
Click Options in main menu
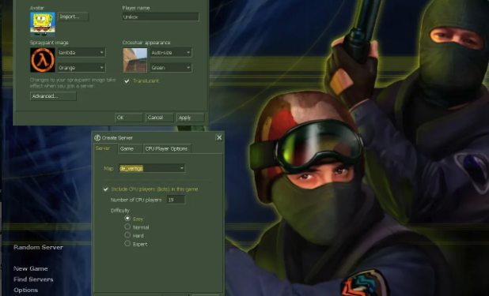click(x=26, y=290)
